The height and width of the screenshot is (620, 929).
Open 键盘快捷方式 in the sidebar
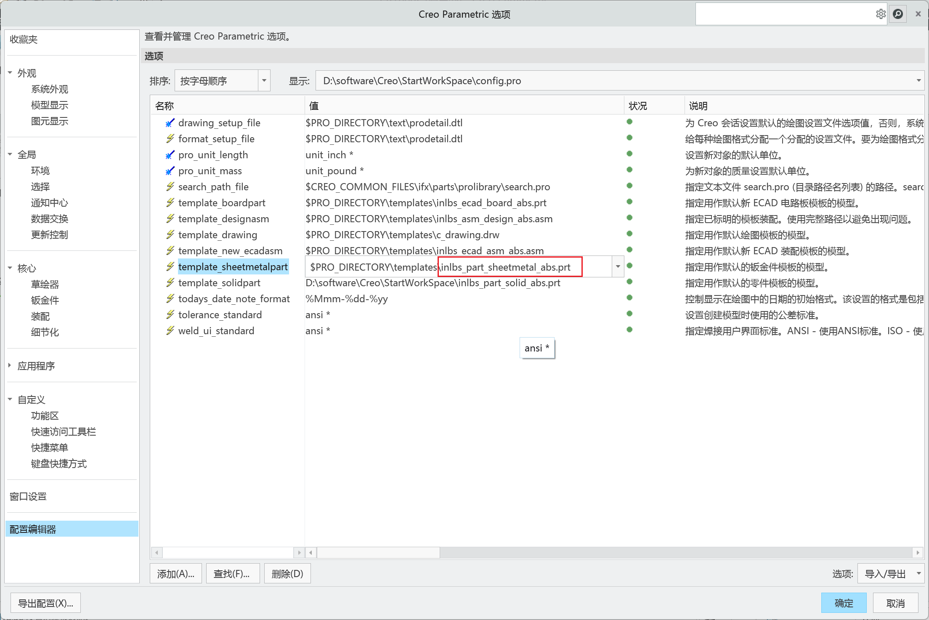click(59, 464)
